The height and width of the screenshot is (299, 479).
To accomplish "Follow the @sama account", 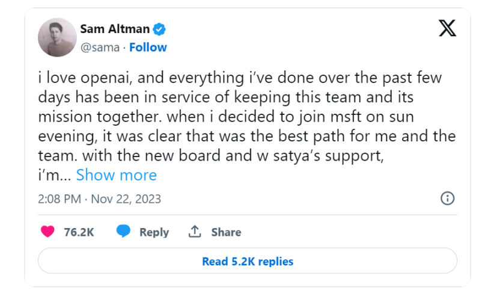I will 148,47.
